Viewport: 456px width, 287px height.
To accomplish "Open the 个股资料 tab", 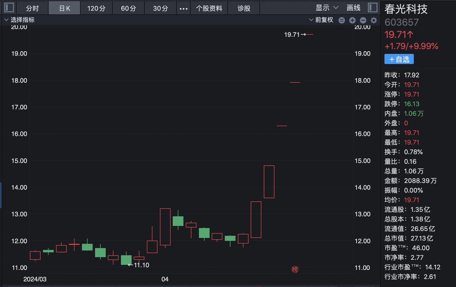I will coord(209,9).
